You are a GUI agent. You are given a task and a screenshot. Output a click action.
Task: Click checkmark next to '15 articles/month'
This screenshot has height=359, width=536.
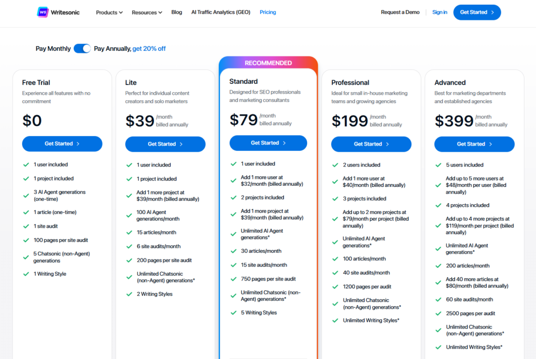pos(129,232)
